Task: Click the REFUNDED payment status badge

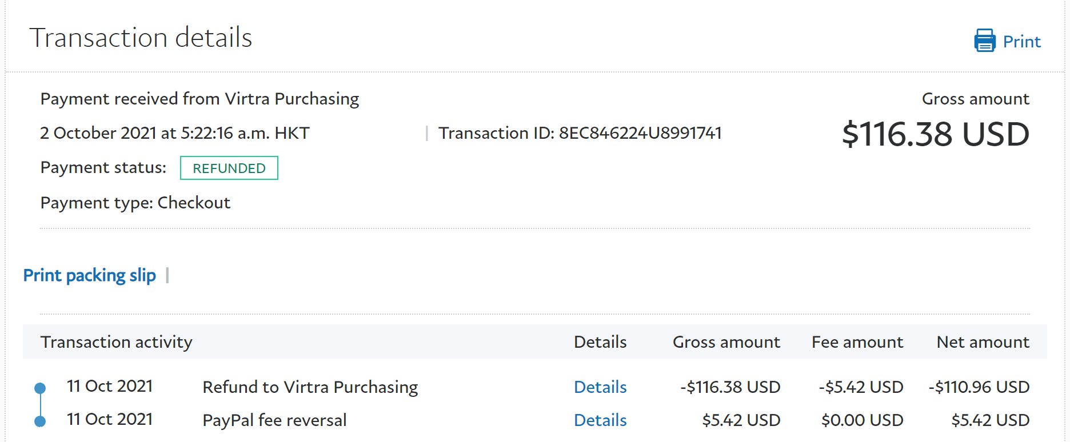Action: coord(229,168)
